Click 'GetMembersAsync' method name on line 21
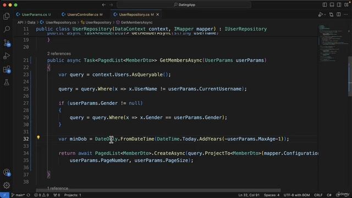The width and height of the screenshot is (352, 198). [x=181, y=61]
